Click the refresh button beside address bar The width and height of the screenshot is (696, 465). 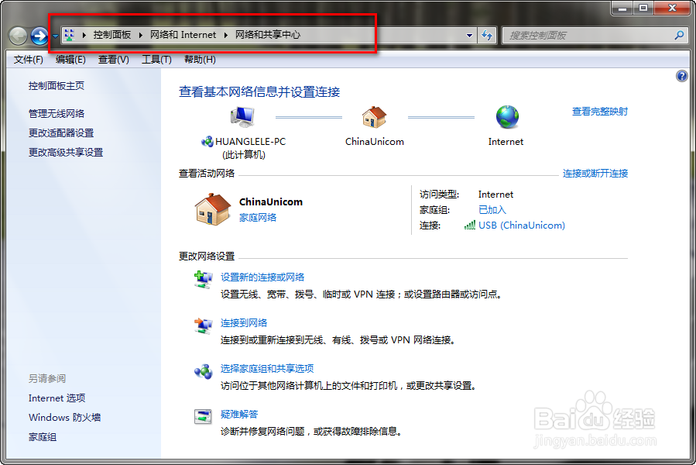(x=487, y=36)
